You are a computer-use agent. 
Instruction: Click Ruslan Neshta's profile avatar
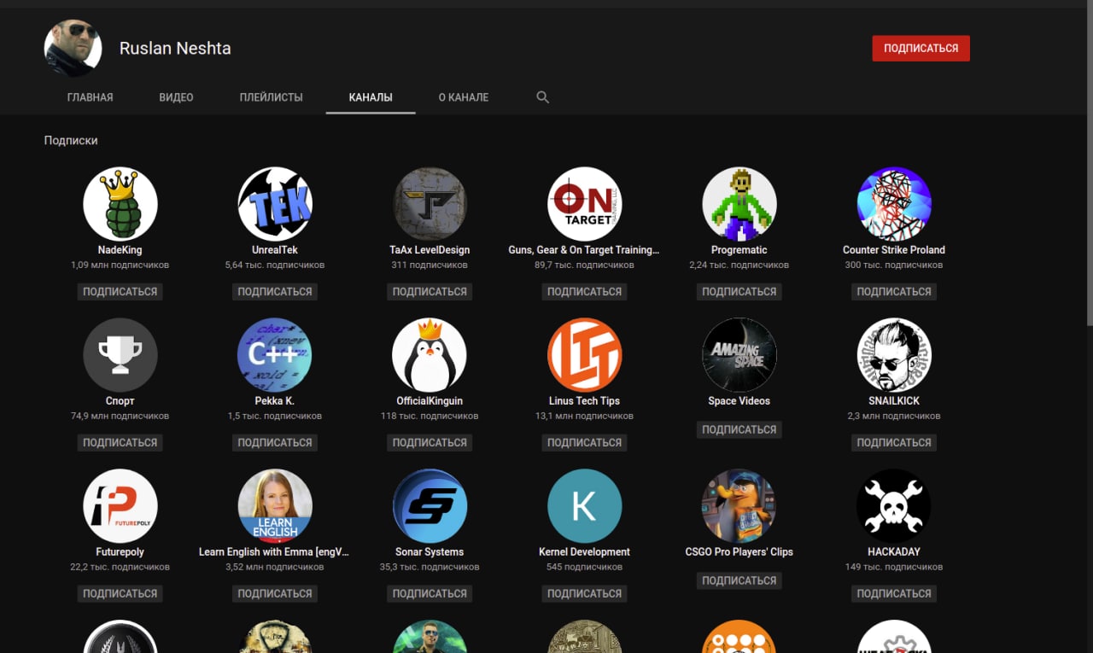click(x=73, y=49)
